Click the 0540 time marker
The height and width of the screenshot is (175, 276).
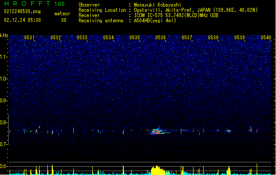point(266,38)
